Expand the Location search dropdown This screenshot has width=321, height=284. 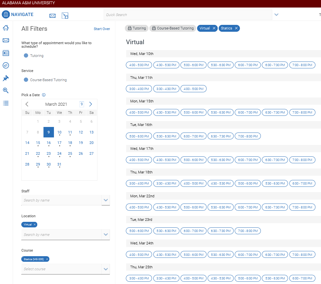[x=106, y=234]
